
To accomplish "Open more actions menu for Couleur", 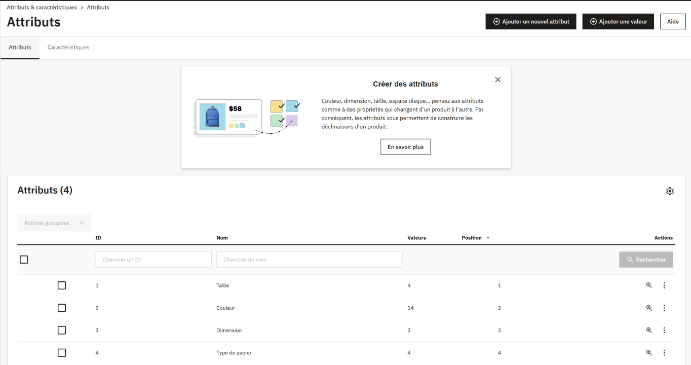I will pyautogui.click(x=664, y=308).
